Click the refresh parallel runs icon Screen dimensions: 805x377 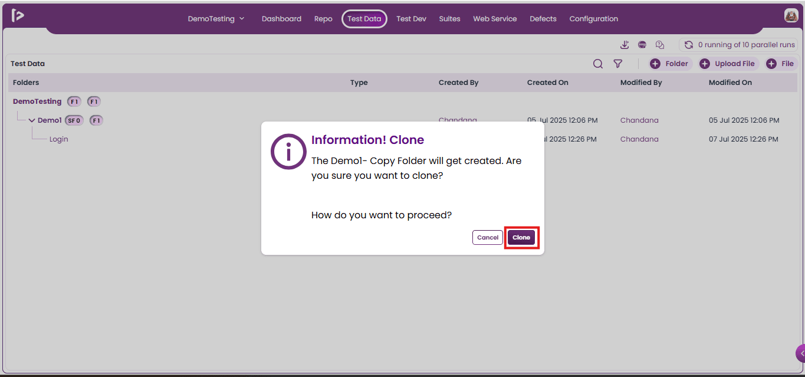click(688, 45)
